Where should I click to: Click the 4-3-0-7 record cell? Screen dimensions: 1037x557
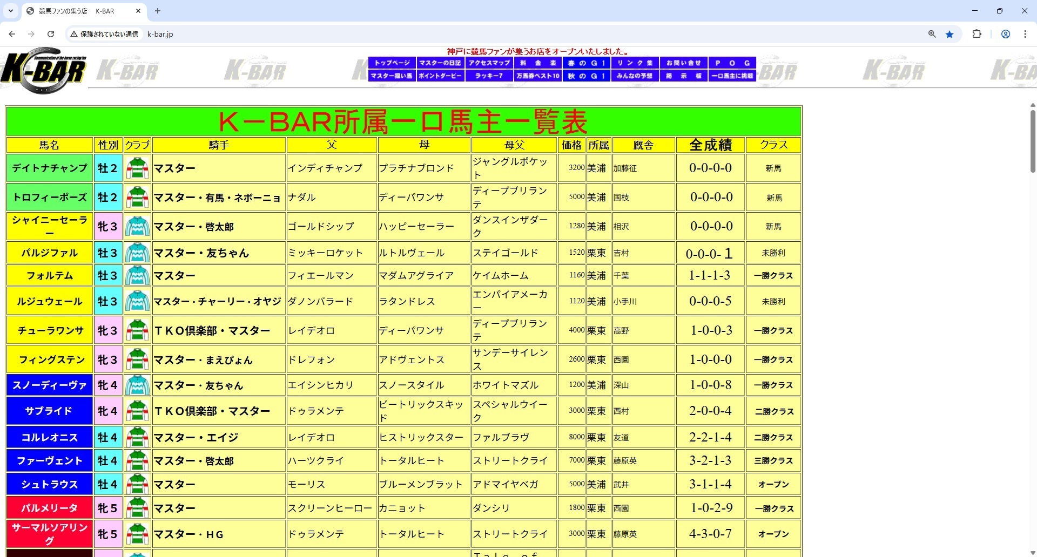(711, 534)
